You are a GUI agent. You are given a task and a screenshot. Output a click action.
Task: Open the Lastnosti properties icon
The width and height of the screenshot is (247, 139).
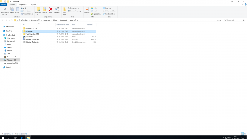87,10
